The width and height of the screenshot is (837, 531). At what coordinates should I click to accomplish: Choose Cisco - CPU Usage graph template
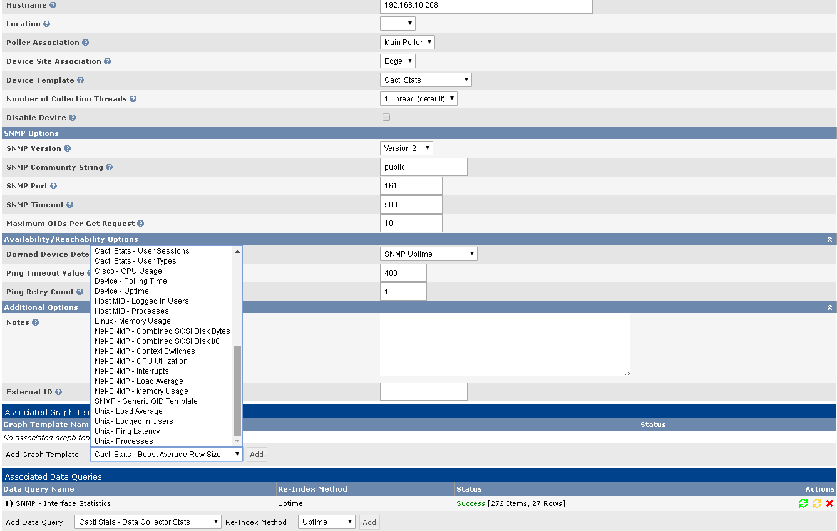point(162,271)
